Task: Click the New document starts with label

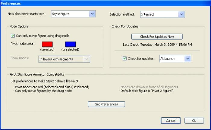Action: click(x=27, y=14)
